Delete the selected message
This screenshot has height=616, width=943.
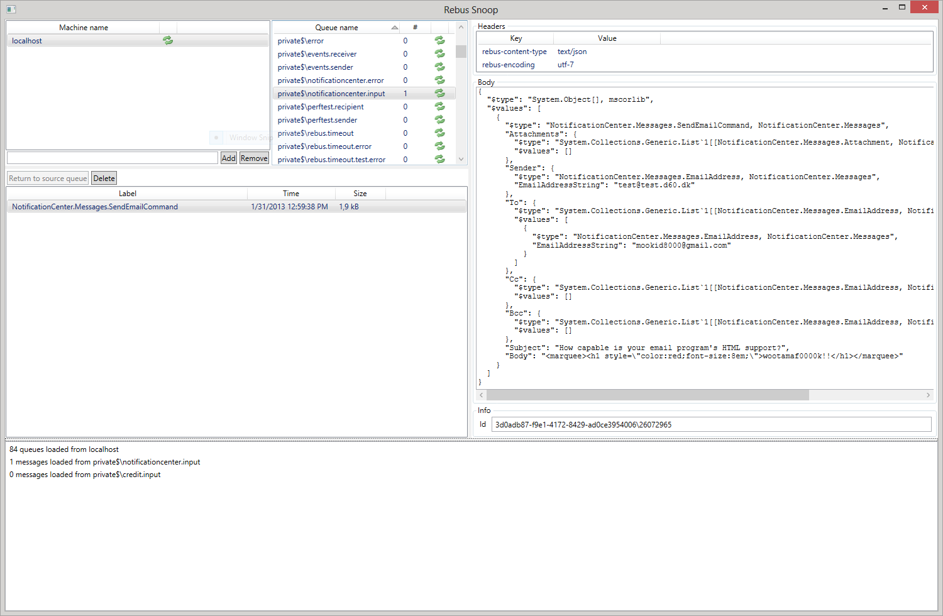tap(104, 178)
